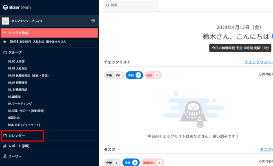Select the checklist 過去 3 filter

click(x=153, y=75)
